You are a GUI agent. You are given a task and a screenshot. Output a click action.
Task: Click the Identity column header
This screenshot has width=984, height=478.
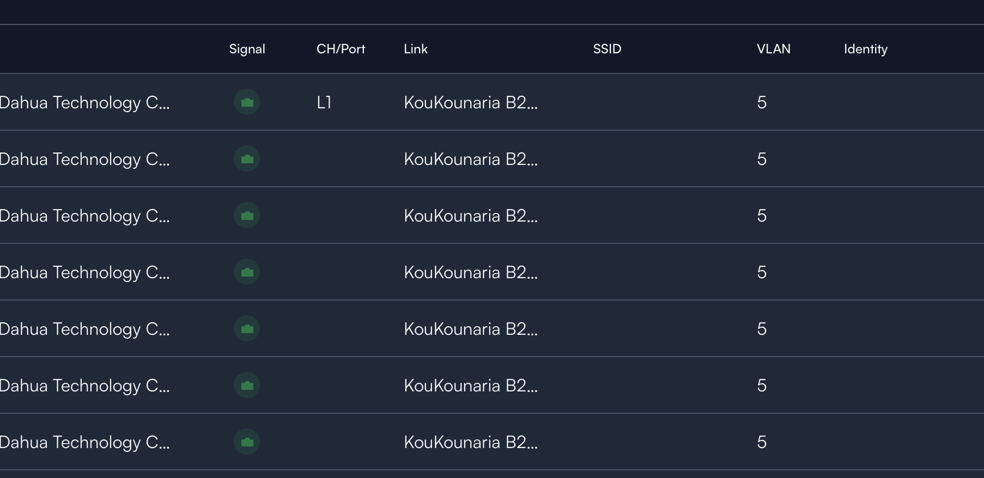pos(865,49)
